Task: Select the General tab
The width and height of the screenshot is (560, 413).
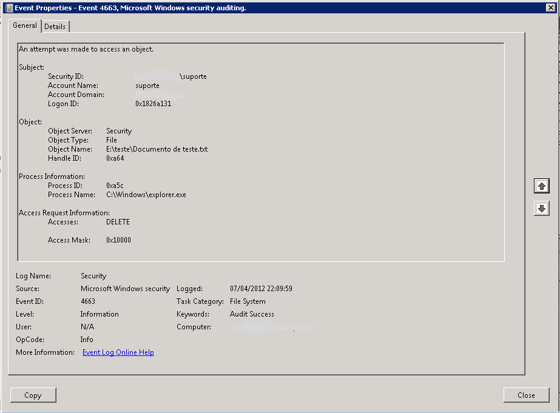Action: (x=25, y=26)
